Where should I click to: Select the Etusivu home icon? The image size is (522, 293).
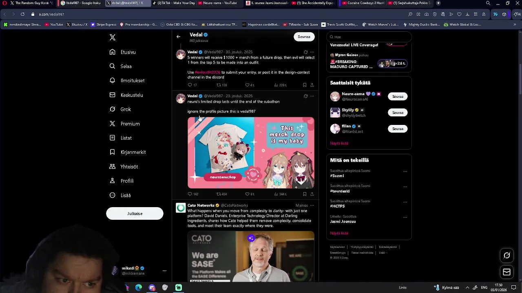point(113,52)
